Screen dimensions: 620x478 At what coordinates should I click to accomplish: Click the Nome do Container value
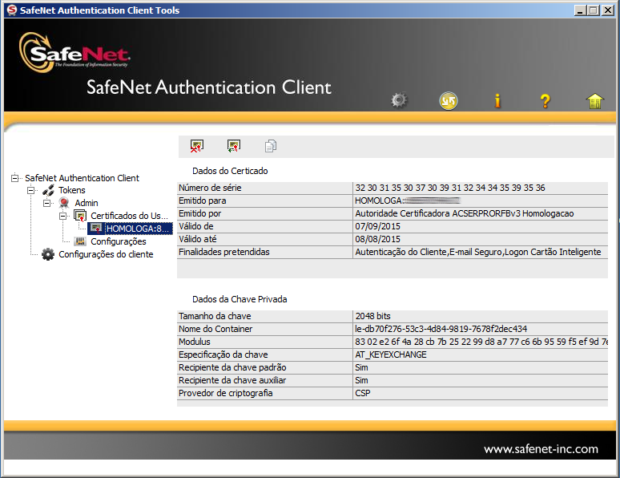pyautogui.click(x=441, y=329)
